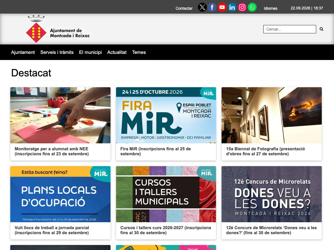Open the Cursos i tallers 2026-2027 article
The image size is (334, 250).
point(166,230)
